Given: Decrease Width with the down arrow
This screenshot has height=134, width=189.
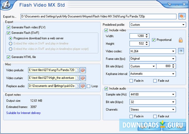Looking at the screenshot, I should tap(146, 37).
